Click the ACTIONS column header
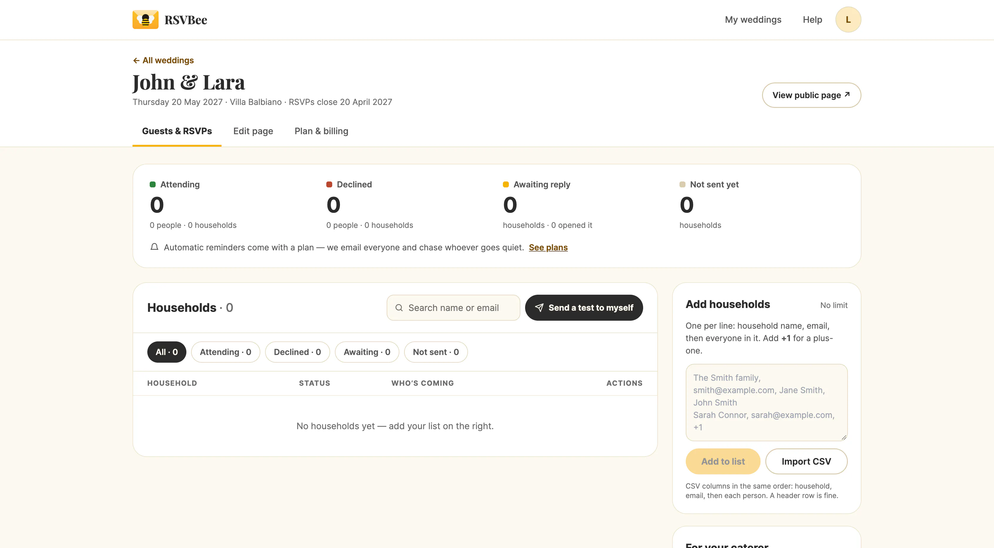This screenshot has height=548, width=994. tap(624, 383)
